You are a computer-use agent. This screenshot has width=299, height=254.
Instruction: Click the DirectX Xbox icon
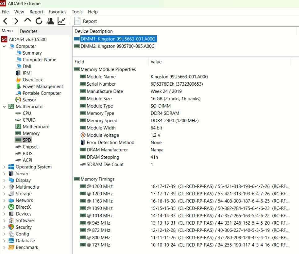click(x=11, y=207)
